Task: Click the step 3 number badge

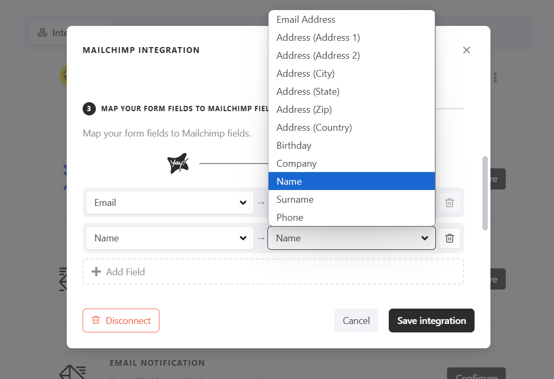Action: click(89, 109)
